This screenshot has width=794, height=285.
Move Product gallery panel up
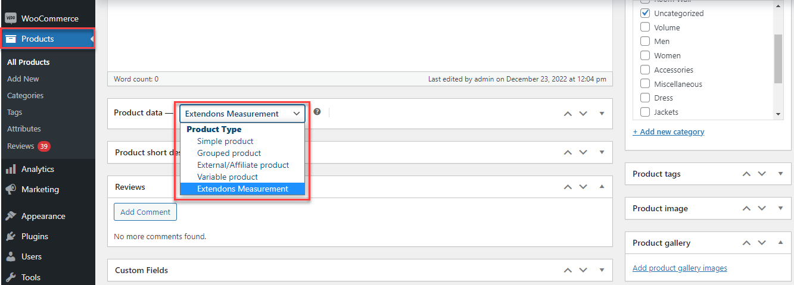747,243
